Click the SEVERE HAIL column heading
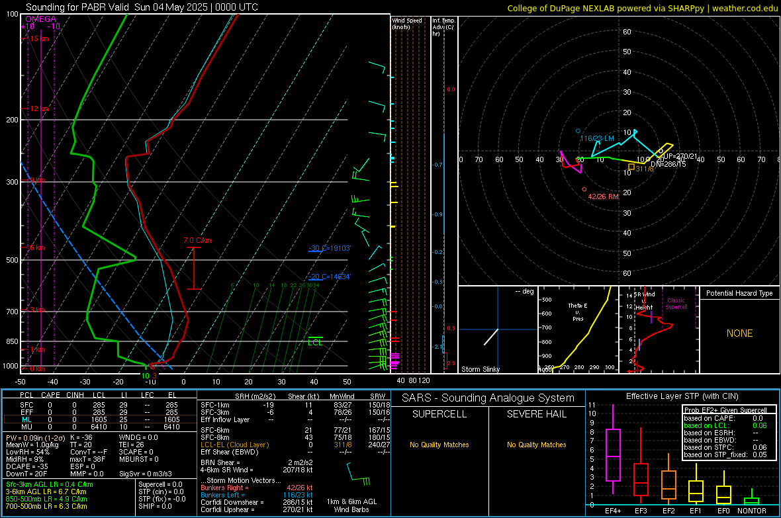781x518 pixels. click(x=536, y=414)
